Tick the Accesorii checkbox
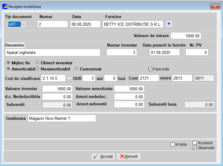The image size is (223, 166). [195, 143]
